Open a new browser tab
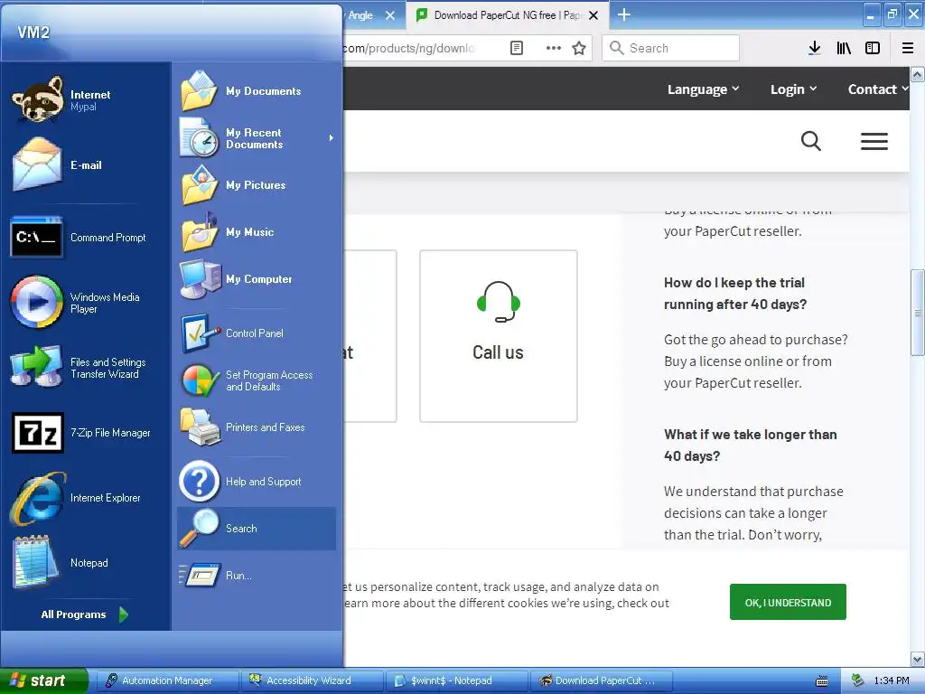The height and width of the screenshot is (694, 925). click(x=623, y=14)
